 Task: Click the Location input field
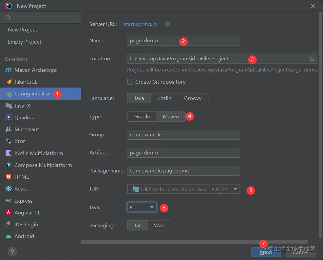coord(223,59)
